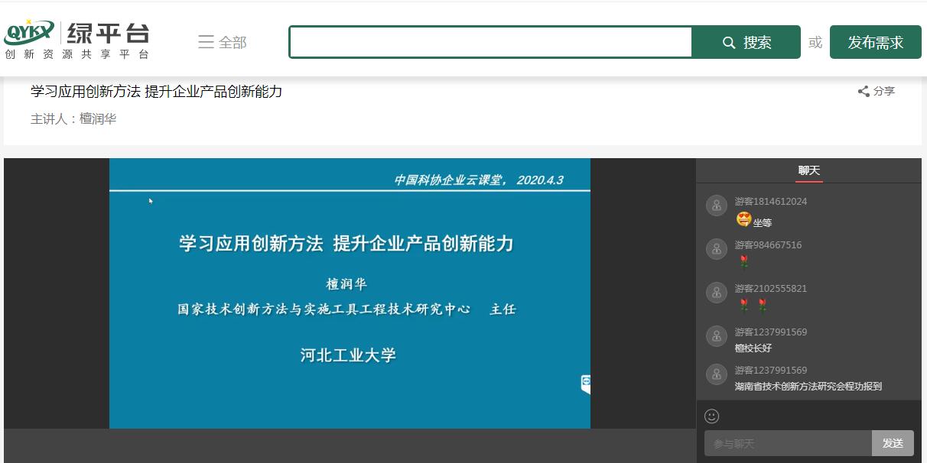Click avatar of 游客1814612024
Viewport: 927px width, 463px height.
tap(716, 206)
